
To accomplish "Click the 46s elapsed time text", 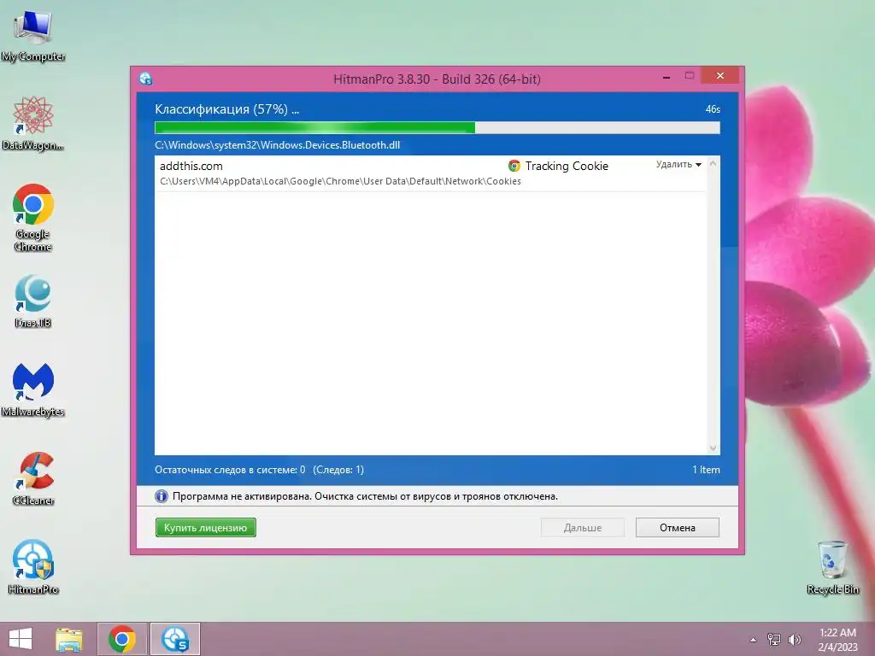I will click(x=713, y=109).
